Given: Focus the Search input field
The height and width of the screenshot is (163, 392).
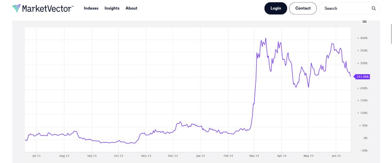Looking at the screenshot, I should [346, 8].
